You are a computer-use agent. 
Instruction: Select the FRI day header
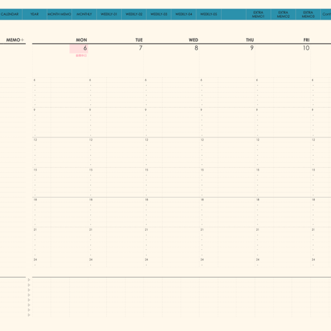[x=307, y=40]
